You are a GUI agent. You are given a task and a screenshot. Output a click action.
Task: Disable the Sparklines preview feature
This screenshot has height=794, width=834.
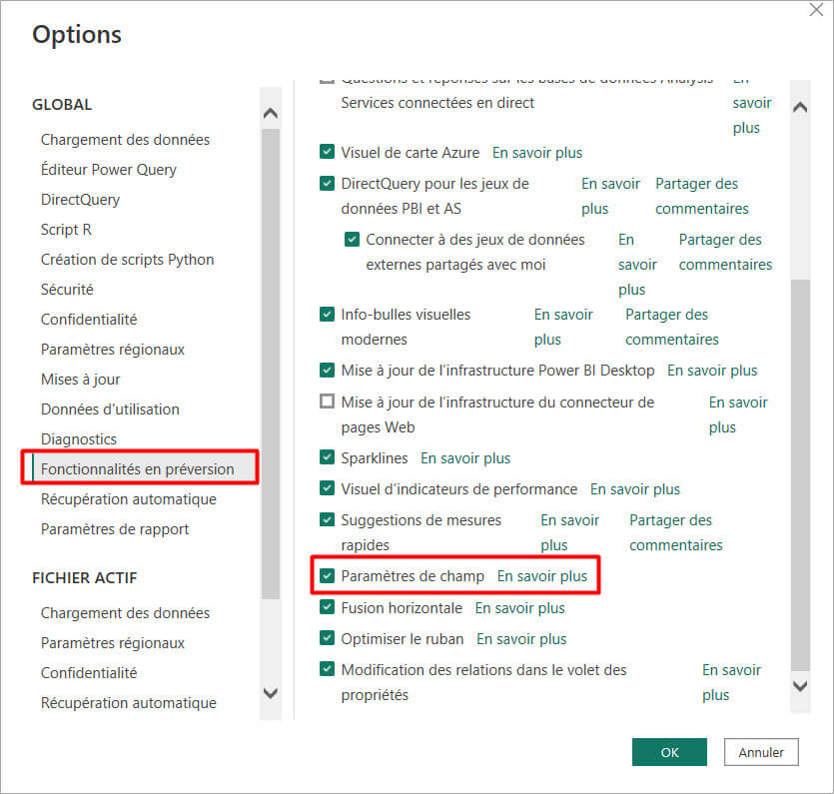pos(327,457)
